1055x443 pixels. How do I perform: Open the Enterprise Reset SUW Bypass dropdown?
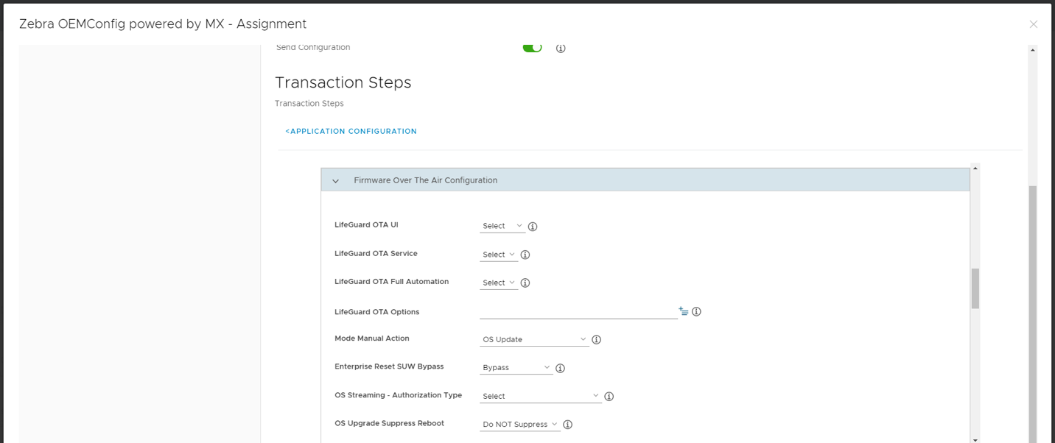pyautogui.click(x=516, y=367)
